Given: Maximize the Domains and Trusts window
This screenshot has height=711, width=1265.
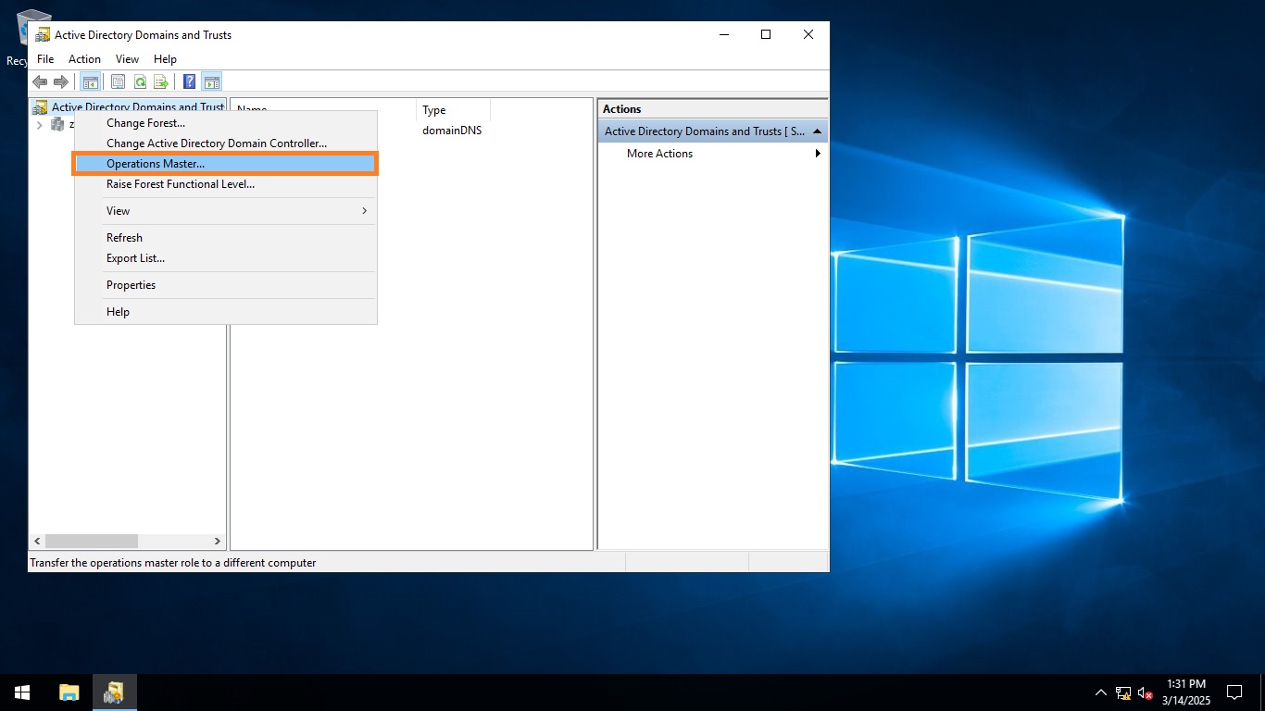Looking at the screenshot, I should point(766,35).
